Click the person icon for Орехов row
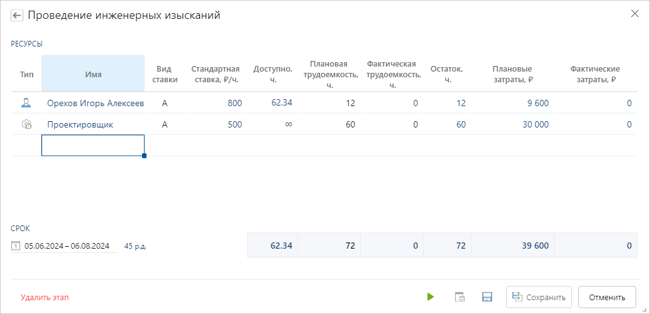650x314 pixels. 26,103
